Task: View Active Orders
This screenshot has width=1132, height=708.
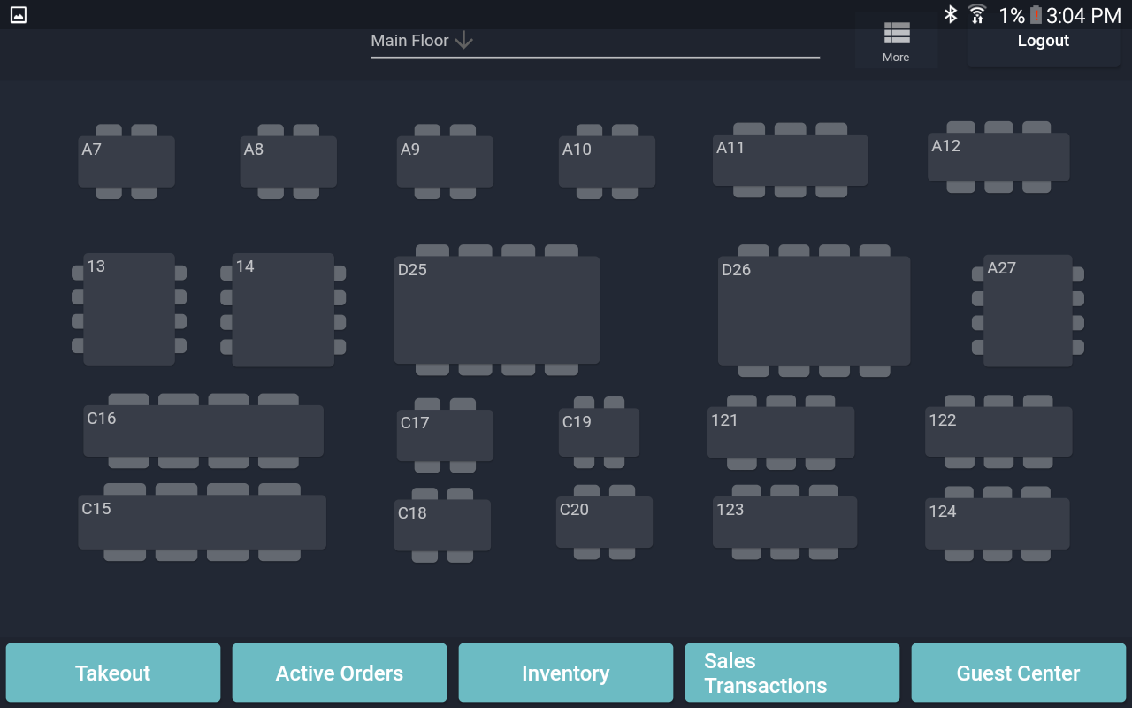Action: click(340, 673)
